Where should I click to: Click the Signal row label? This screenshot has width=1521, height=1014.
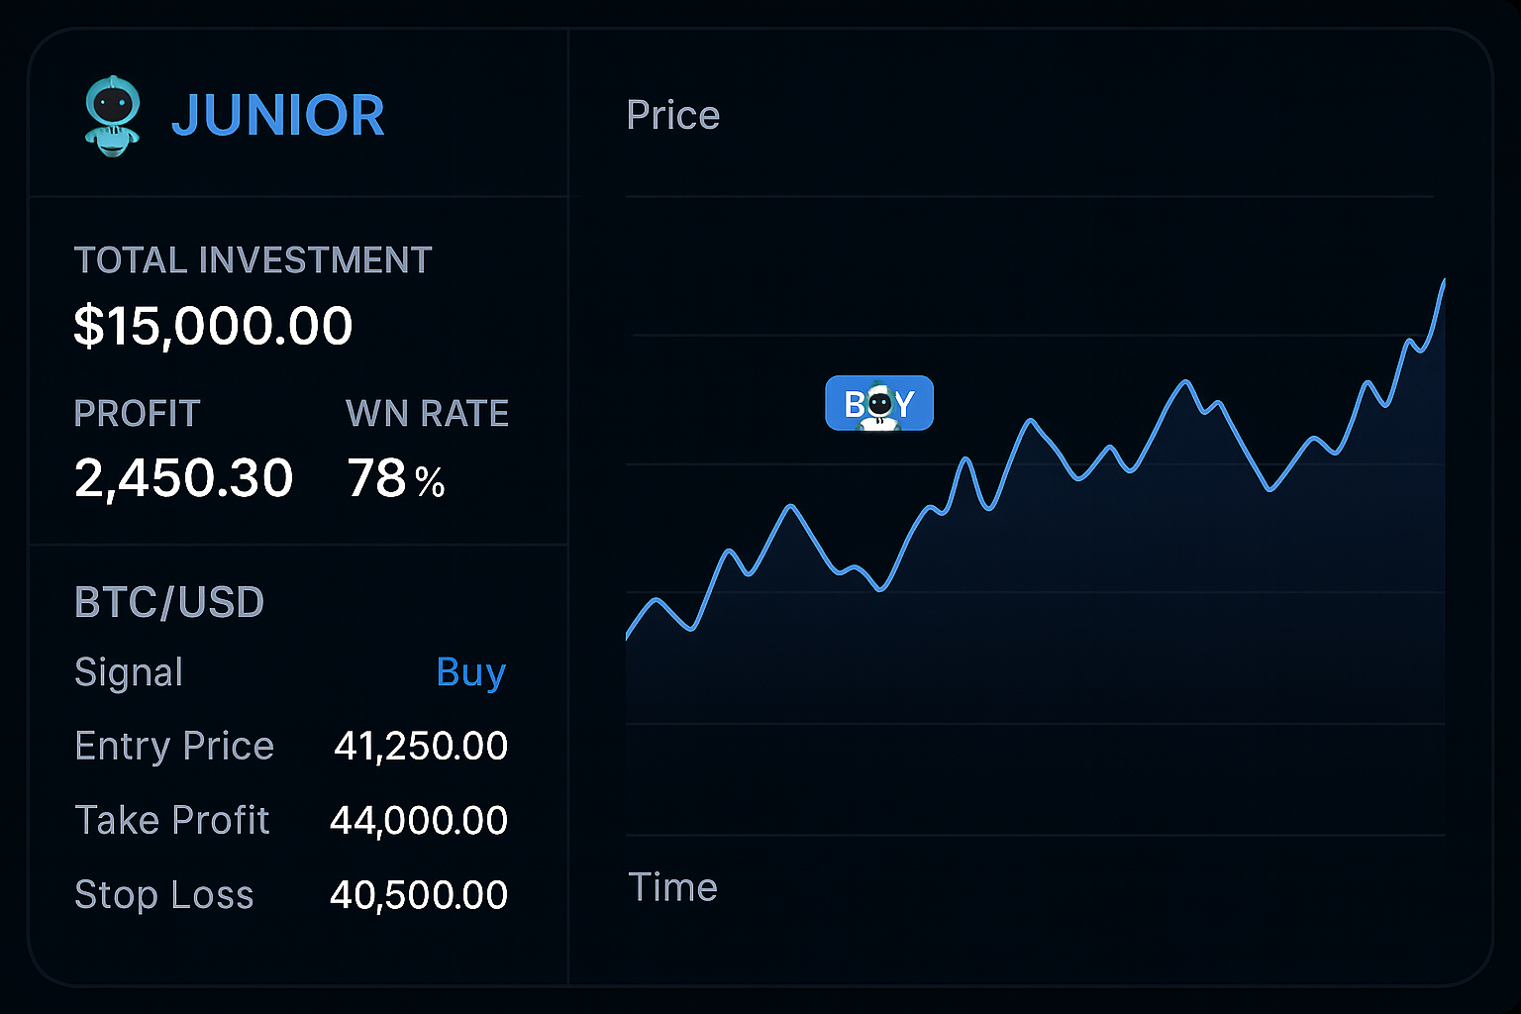(x=129, y=672)
